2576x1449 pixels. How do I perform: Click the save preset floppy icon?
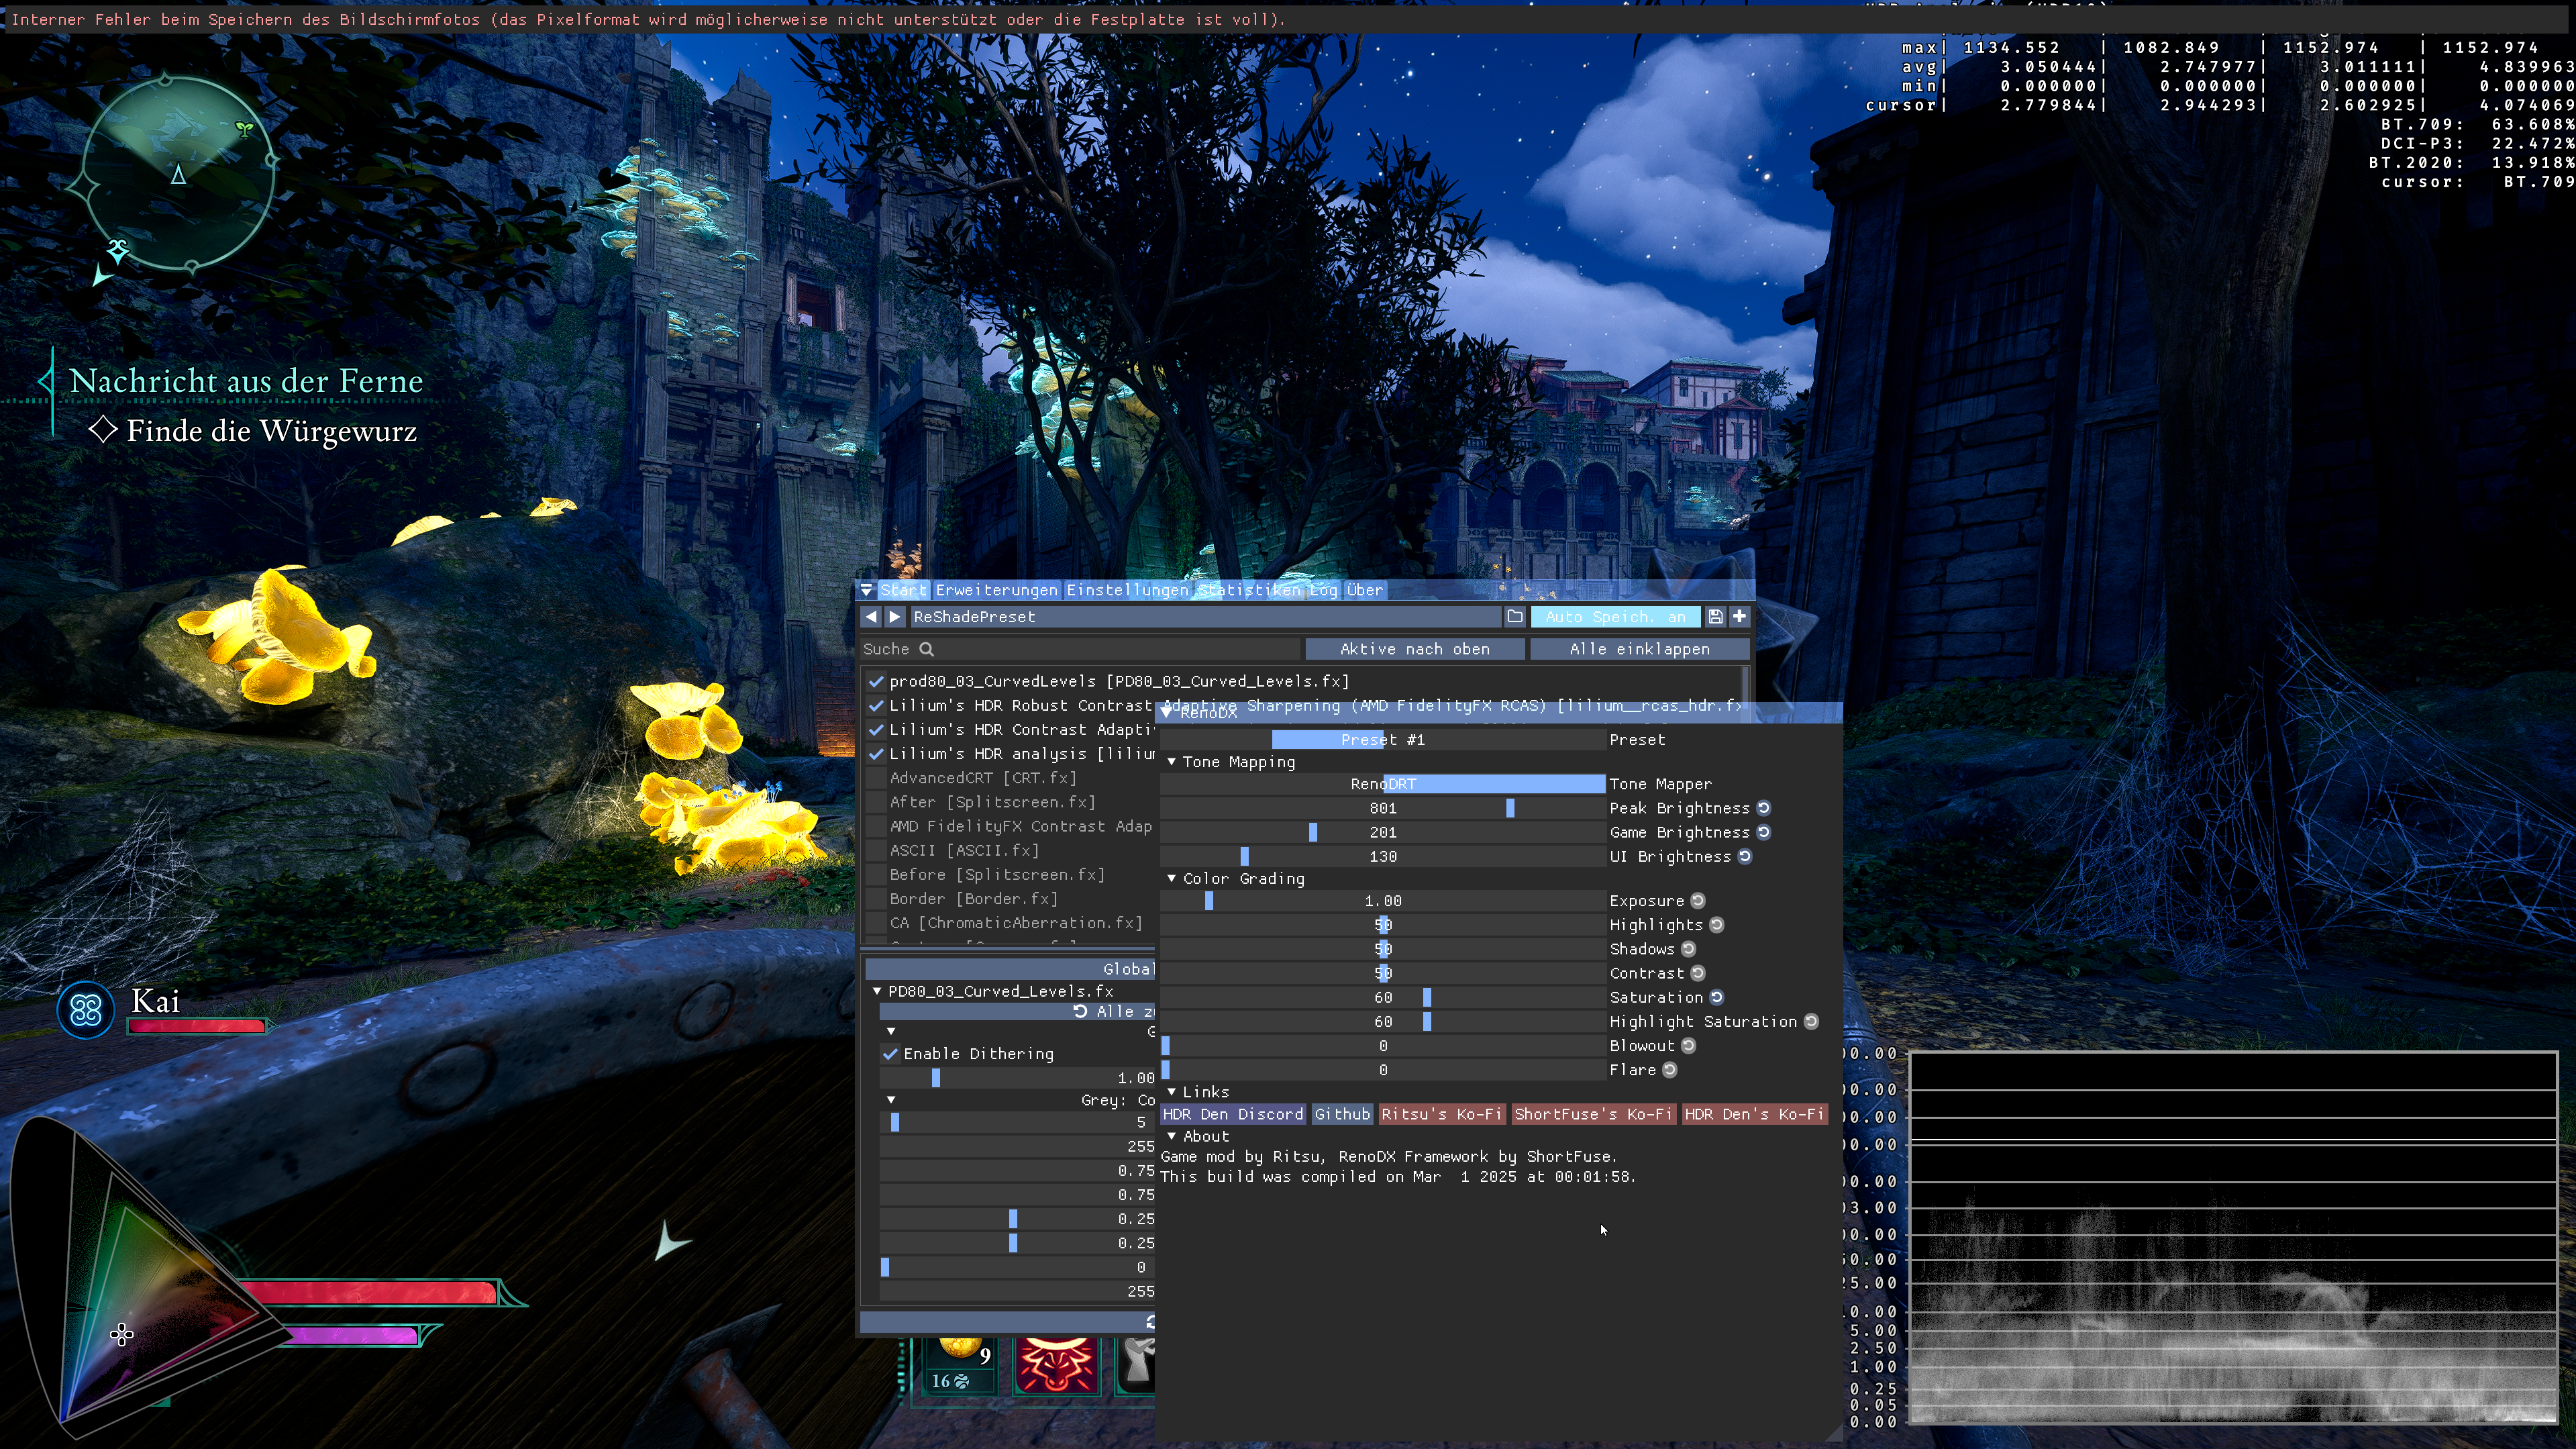click(x=1715, y=617)
